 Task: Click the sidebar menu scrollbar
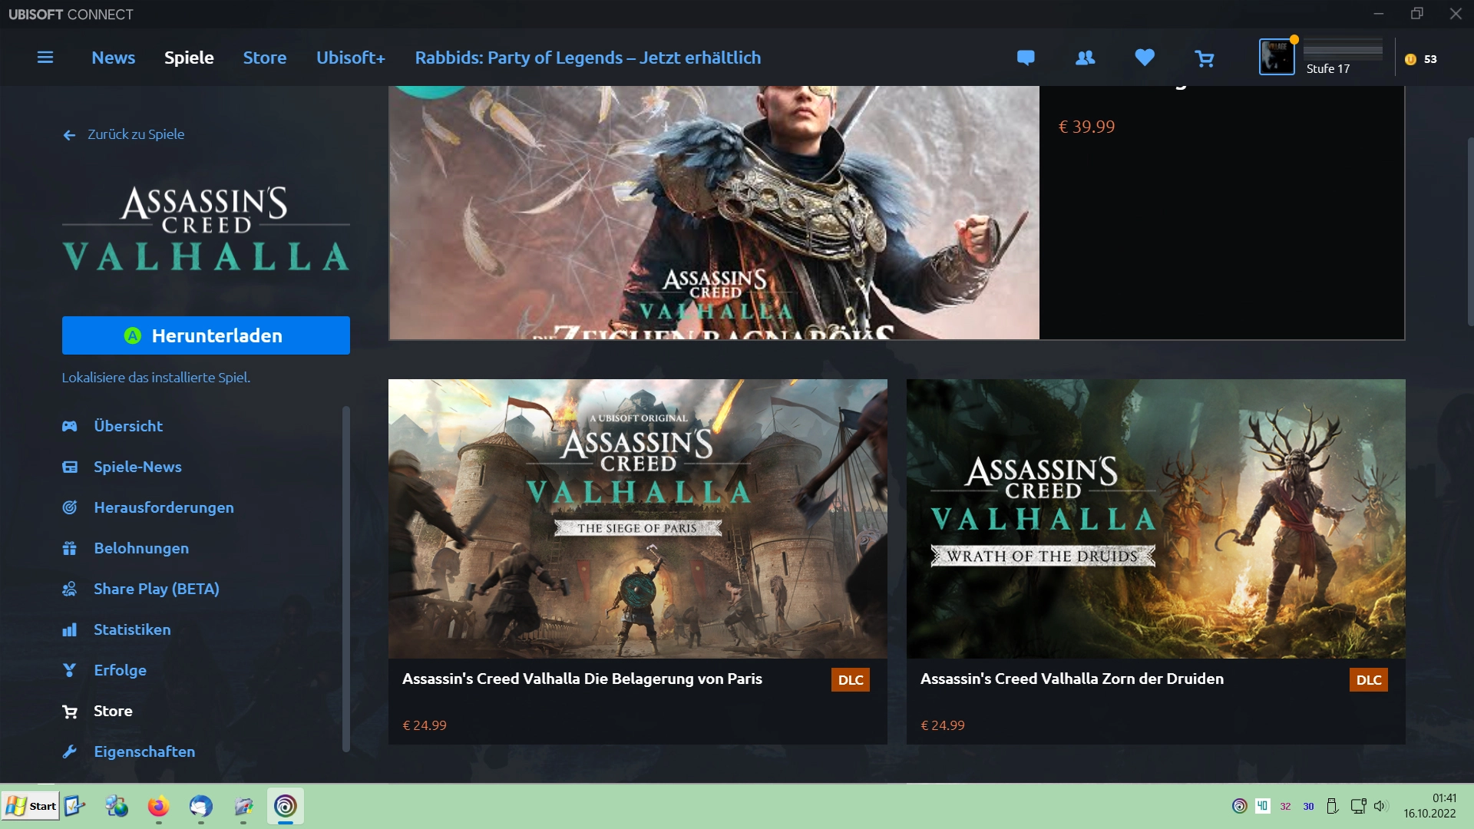click(345, 580)
